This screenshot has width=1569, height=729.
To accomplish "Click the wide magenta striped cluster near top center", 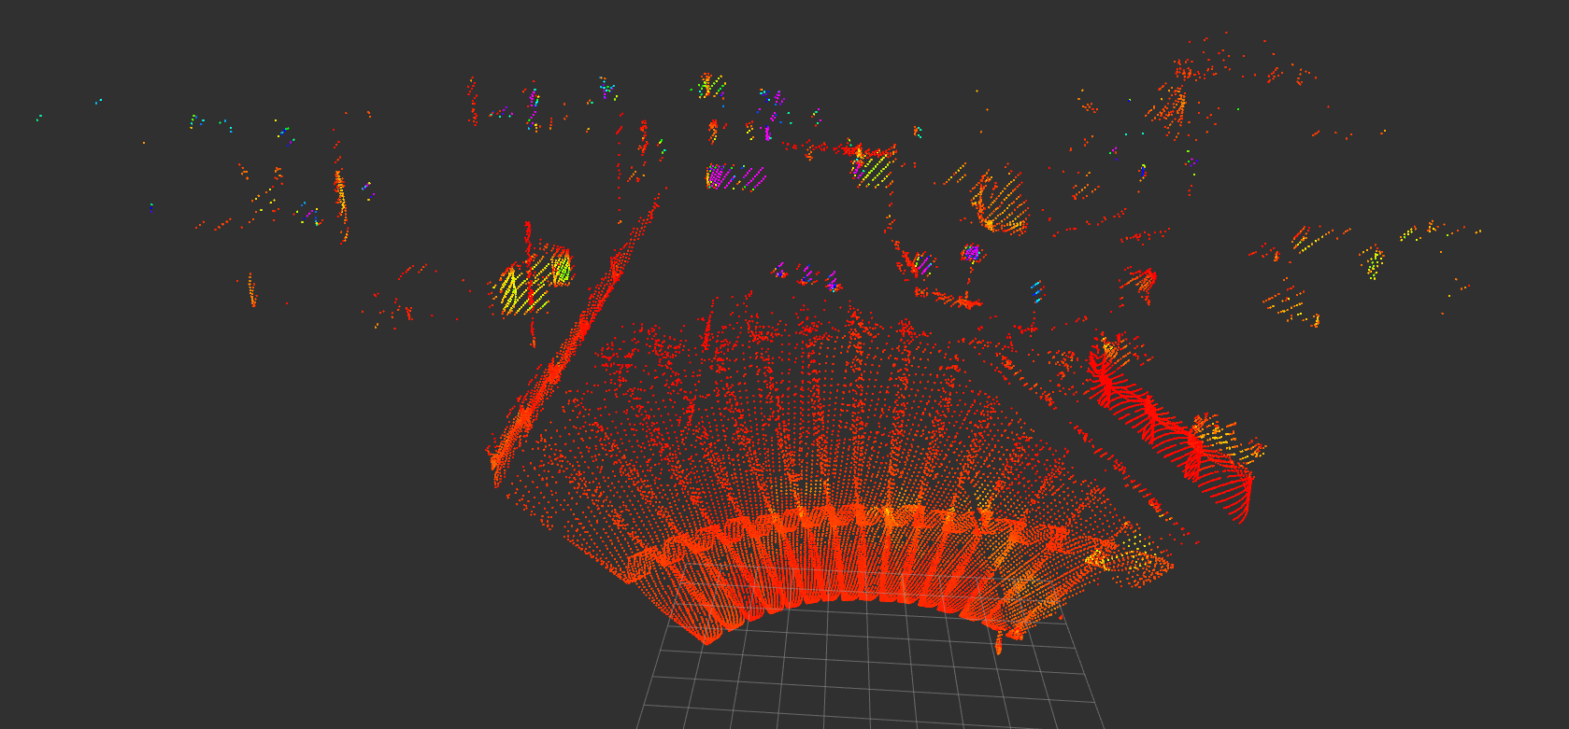I will tap(735, 176).
